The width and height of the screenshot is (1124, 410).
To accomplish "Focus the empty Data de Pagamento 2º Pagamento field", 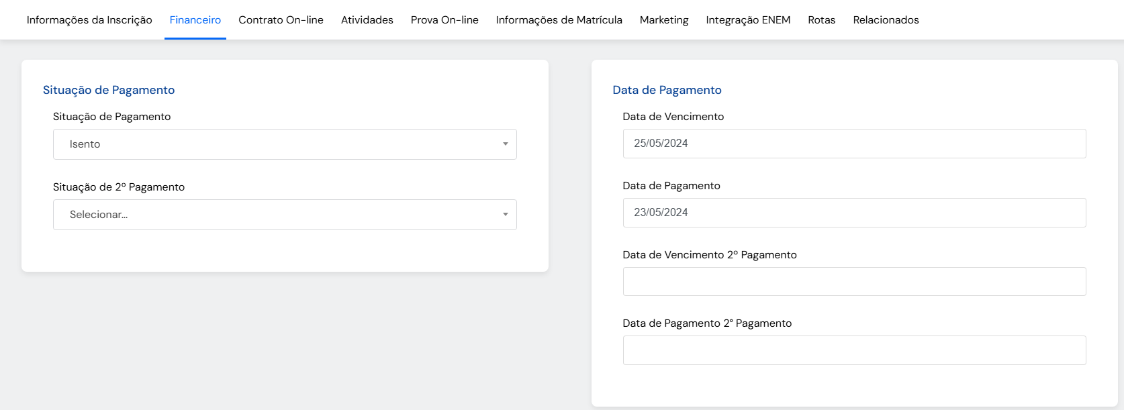I will (854, 350).
